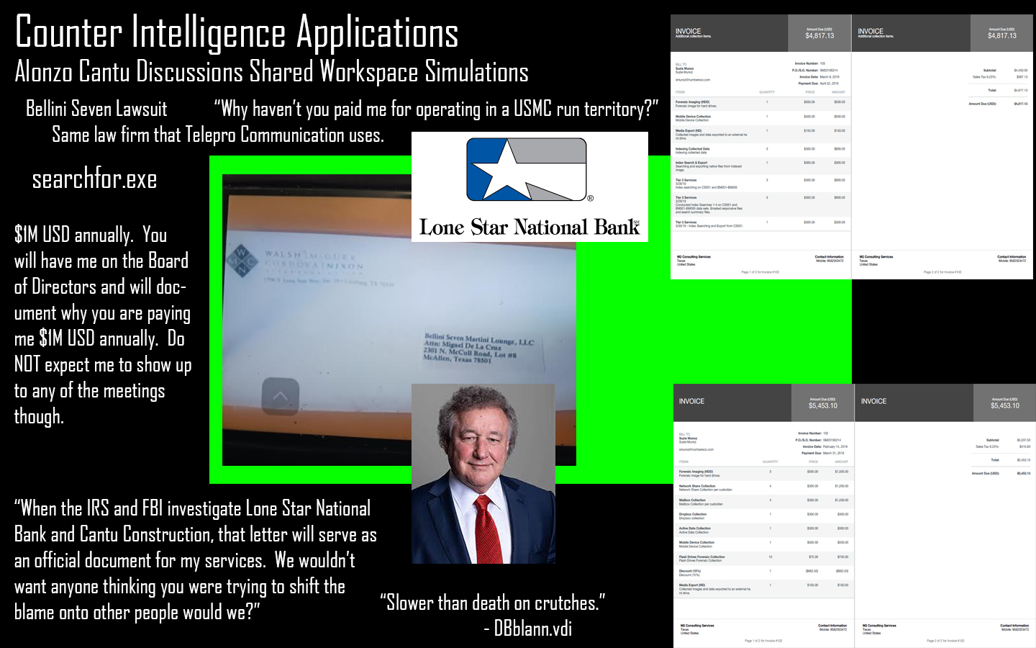Click the "Slower than death on crutches" quote
The height and width of the screenshot is (648, 1036).
[x=492, y=603]
